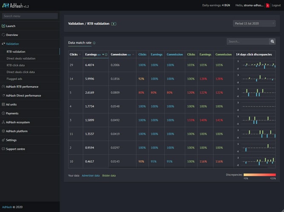Click the discrepancies color gradient legend
Viewport: 284px width, 212px height.
[259, 175]
